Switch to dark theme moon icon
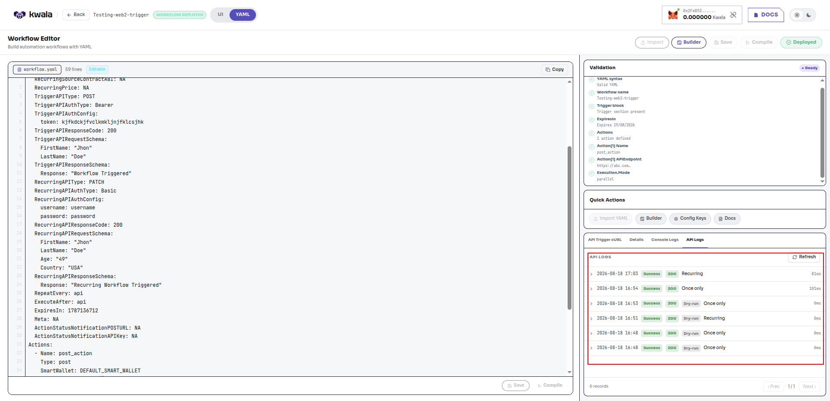The width and height of the screenshot is (830, 401). 809,15
